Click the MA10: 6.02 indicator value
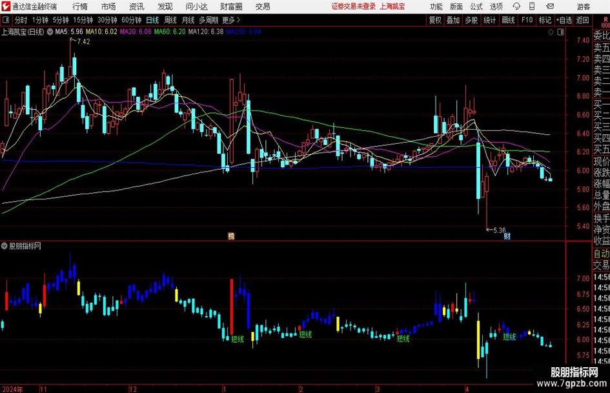This screenshot has width=610, height=393. (101, 32)
